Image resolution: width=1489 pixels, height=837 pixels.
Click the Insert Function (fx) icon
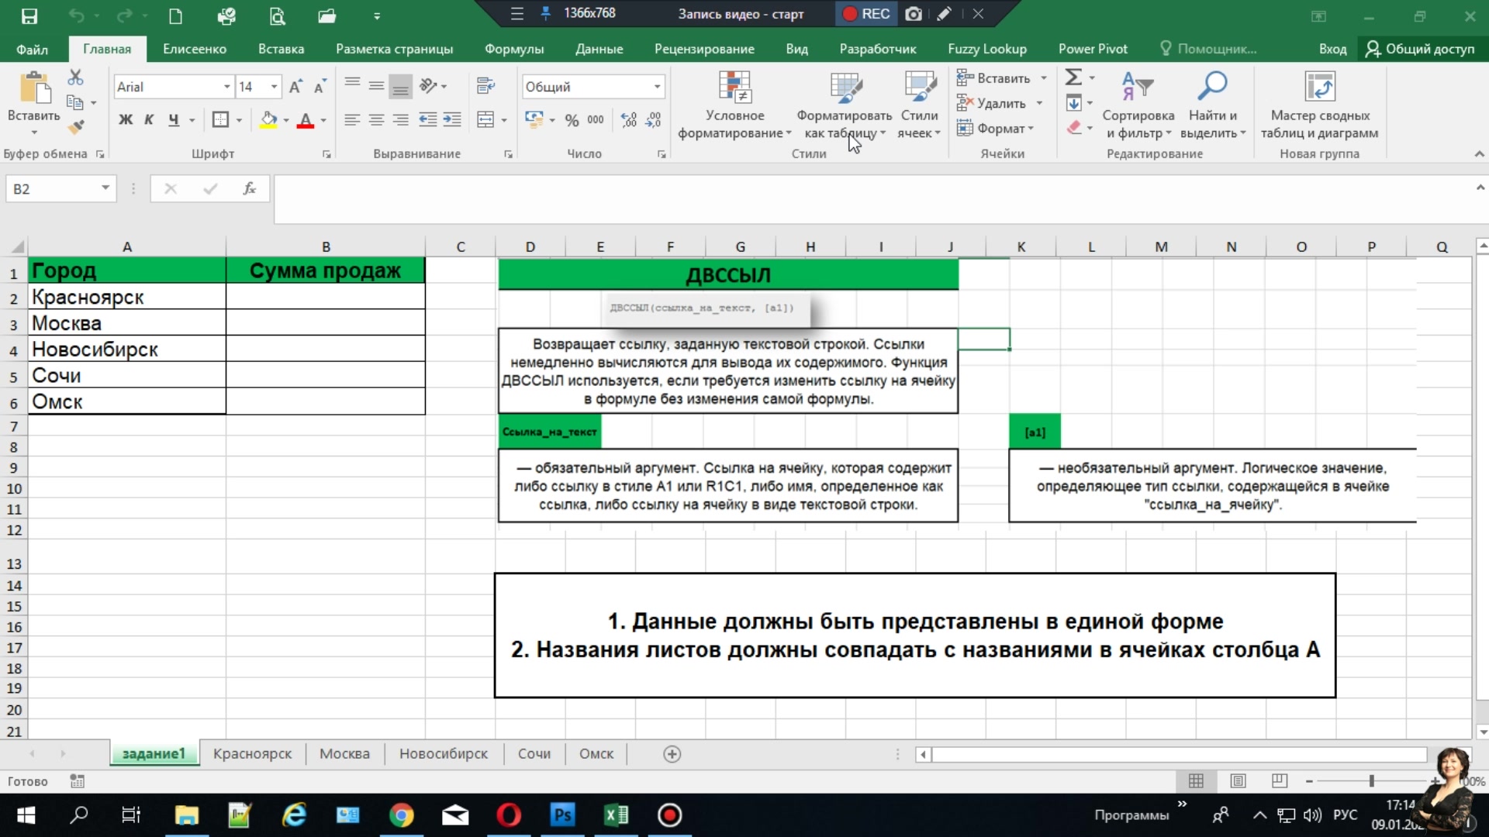coord(249,188)
